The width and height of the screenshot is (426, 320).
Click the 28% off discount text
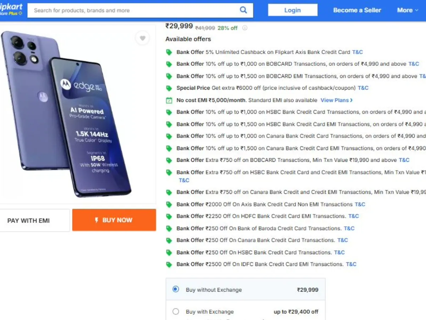click(228, 28)
